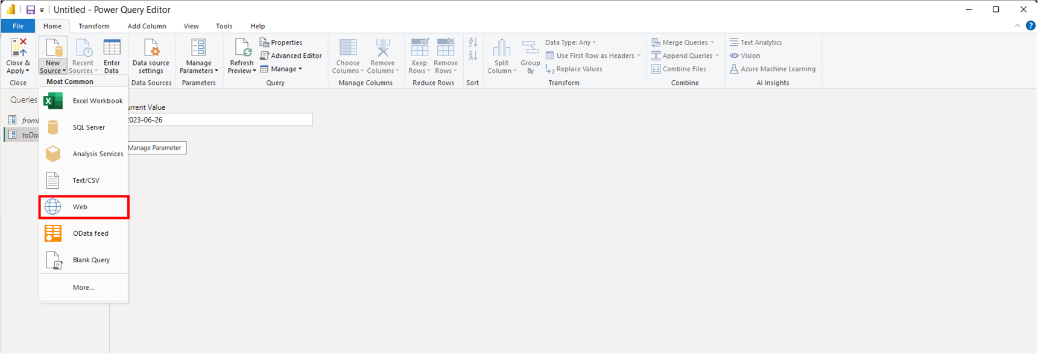Viewport: 1038px width, 354px height.
Task: Open the File tab
Action: 18,26
